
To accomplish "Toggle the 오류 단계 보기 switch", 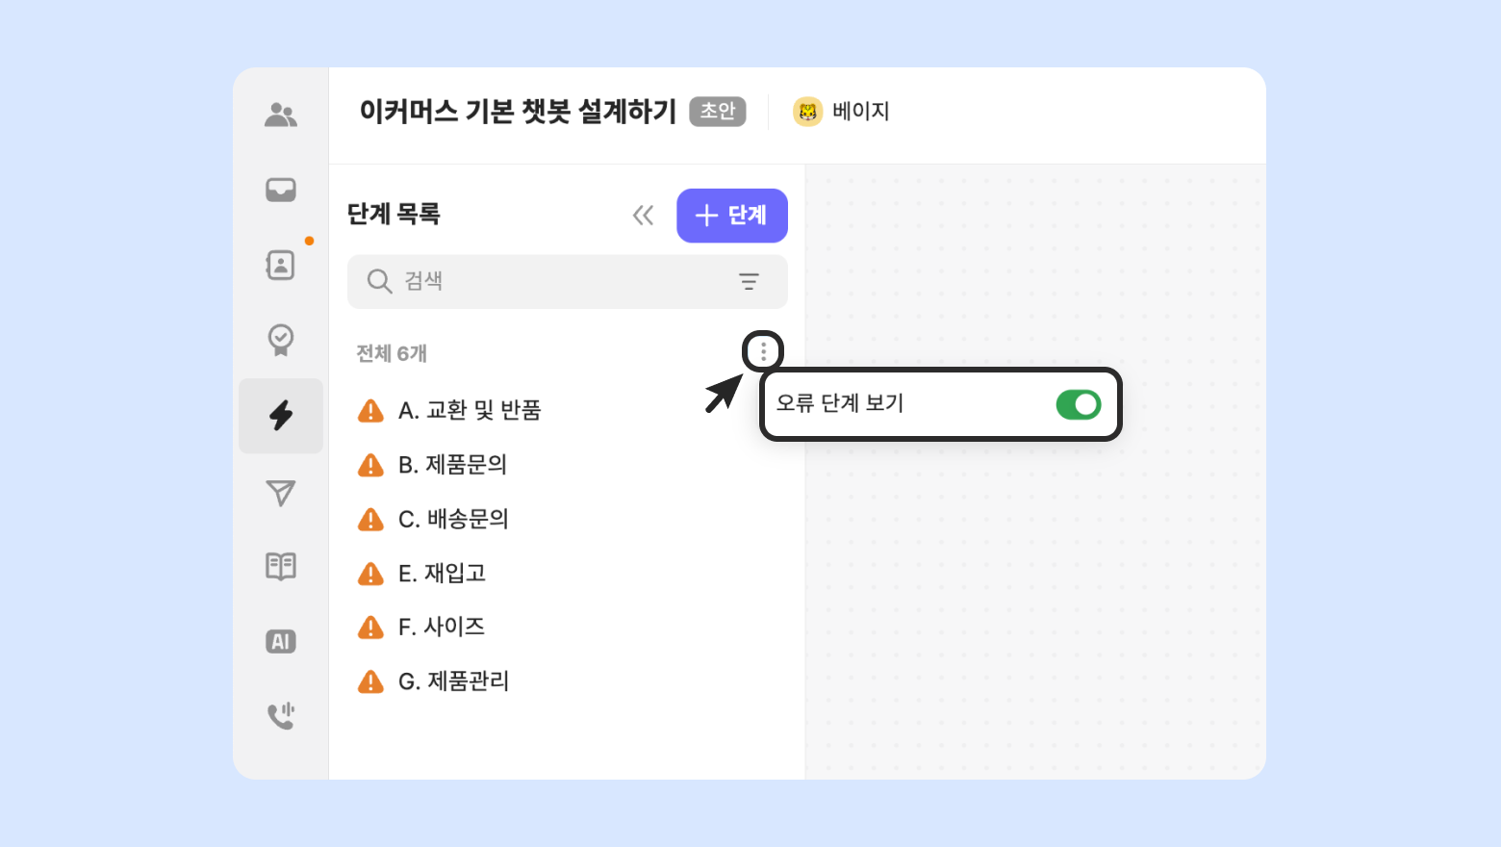I will (1078, 404).
